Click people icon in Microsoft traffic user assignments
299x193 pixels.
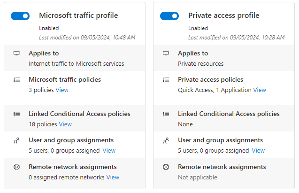click(x=16, y=140)
